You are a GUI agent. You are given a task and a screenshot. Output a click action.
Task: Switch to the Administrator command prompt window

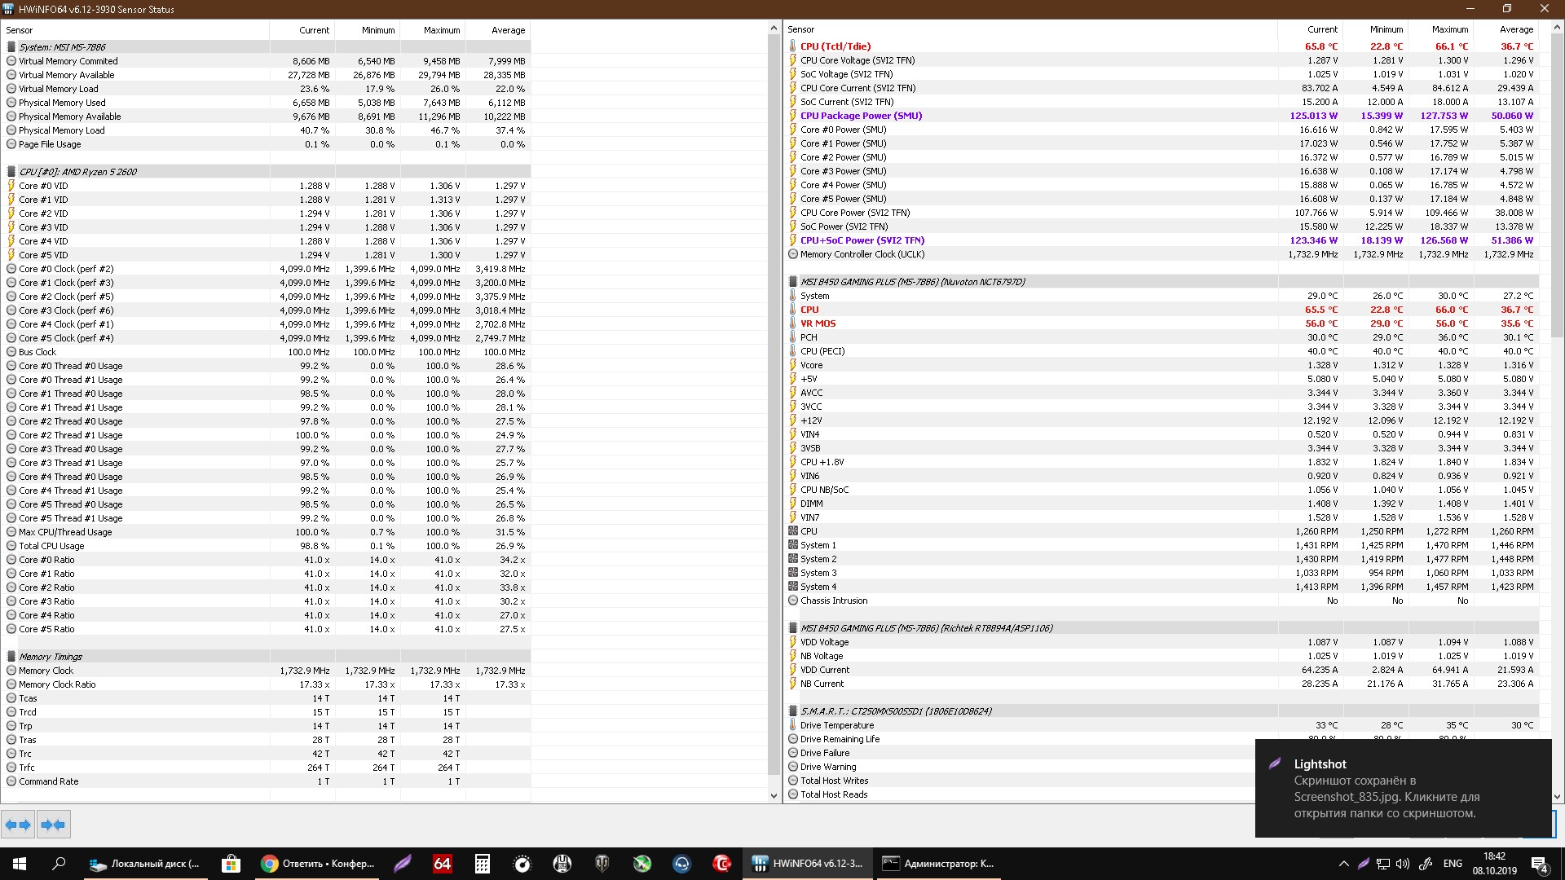click(x=939, y=864)
